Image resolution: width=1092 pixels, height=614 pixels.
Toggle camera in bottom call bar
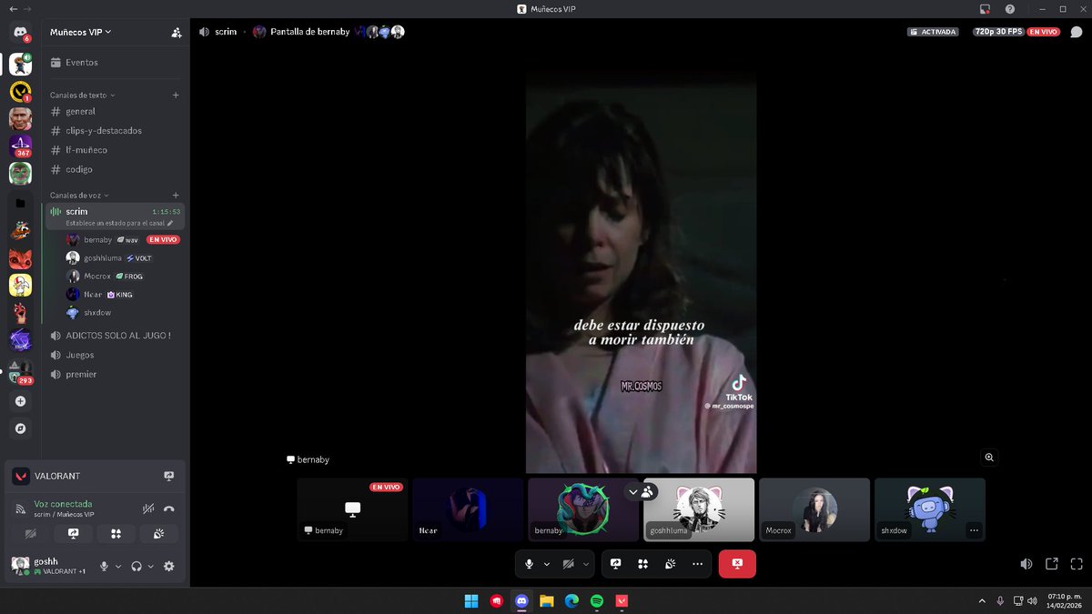tap(568, 564)
